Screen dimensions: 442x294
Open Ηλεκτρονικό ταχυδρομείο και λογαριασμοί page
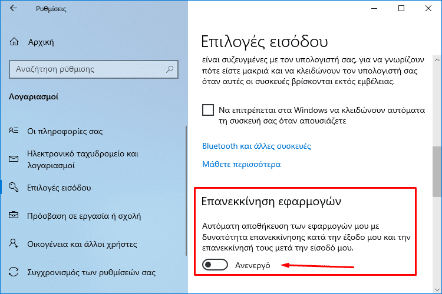tap(83, 159)
